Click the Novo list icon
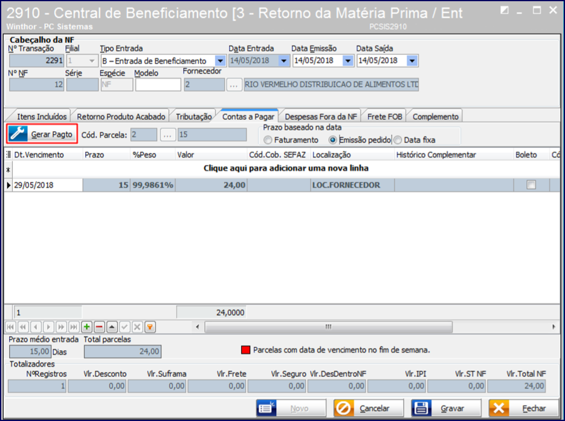This screenshot has width=565, height=421. (x=266, y=408)
